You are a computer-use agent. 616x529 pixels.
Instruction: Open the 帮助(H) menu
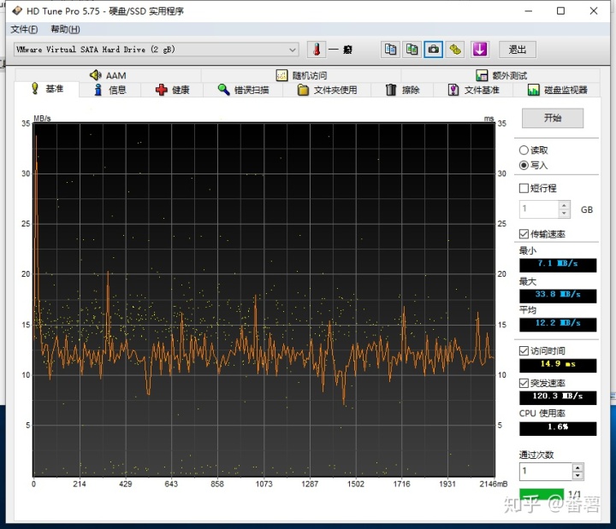pyautogui.click(x=65, y=29)
